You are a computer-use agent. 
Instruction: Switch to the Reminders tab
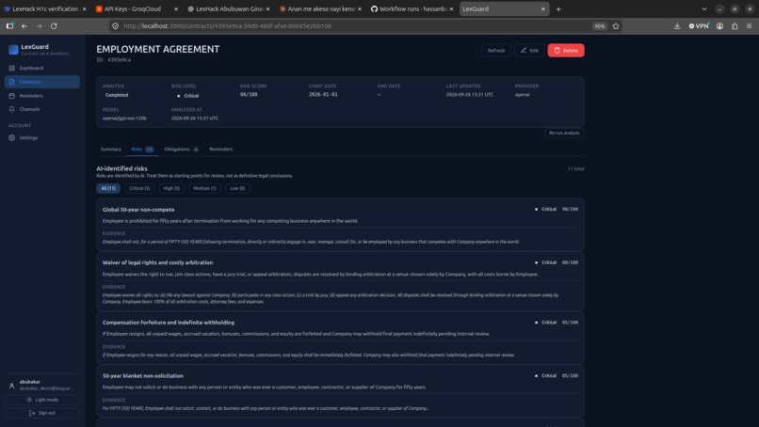point(220,150)
